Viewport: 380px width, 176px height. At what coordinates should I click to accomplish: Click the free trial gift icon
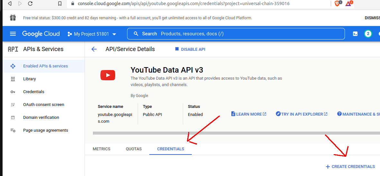tap(13, 18)
